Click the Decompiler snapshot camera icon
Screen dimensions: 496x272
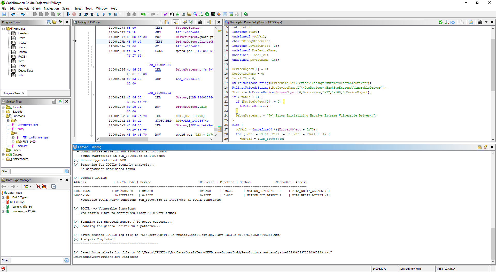[480, 22]
